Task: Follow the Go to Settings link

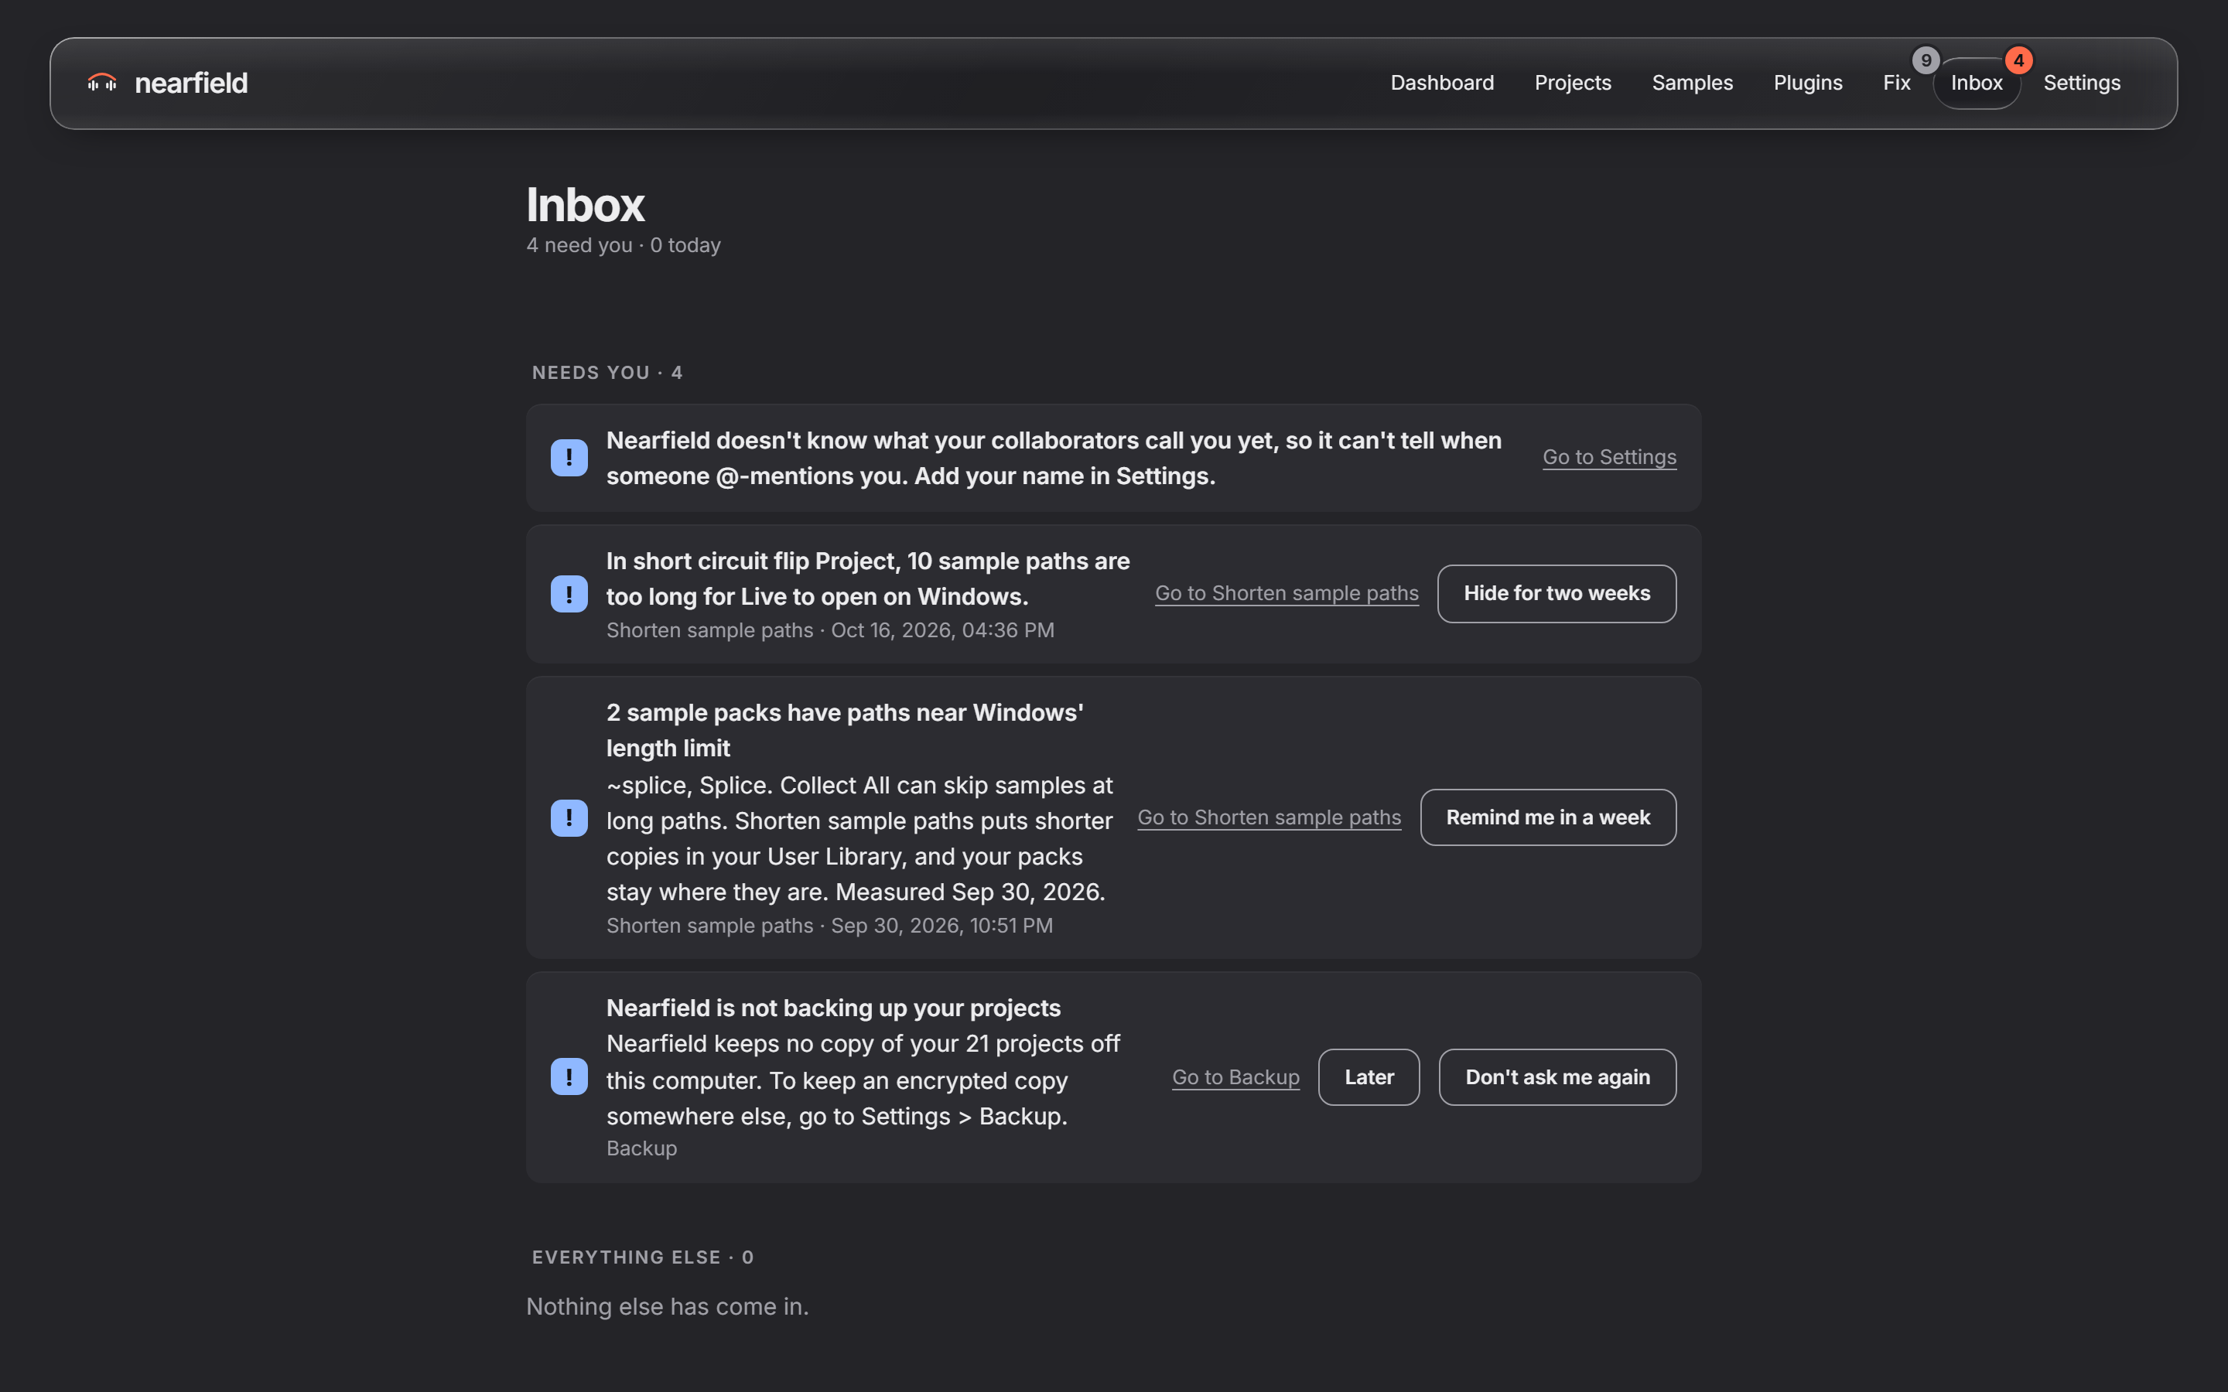Action: pyautogui.click(x=1609, y=458)
